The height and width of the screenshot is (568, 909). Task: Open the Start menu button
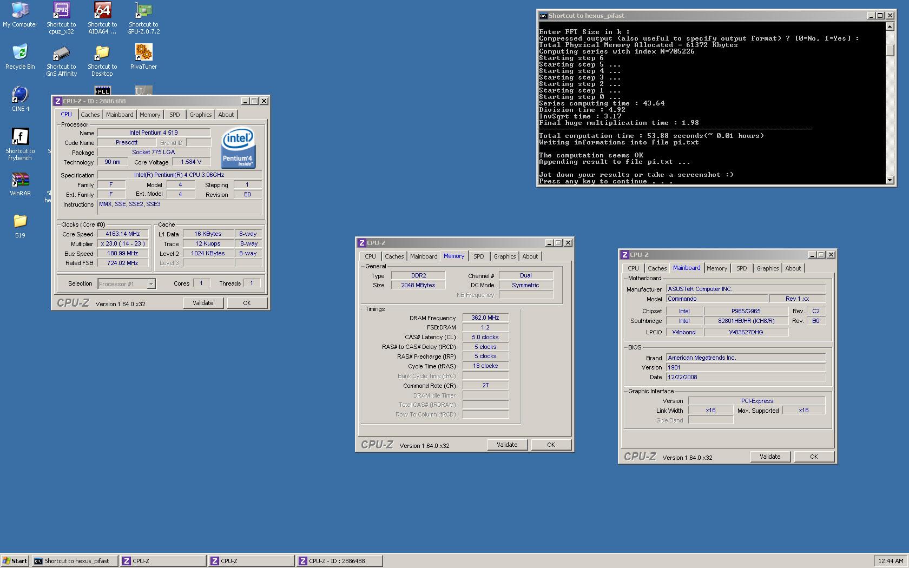click(15, 561)
